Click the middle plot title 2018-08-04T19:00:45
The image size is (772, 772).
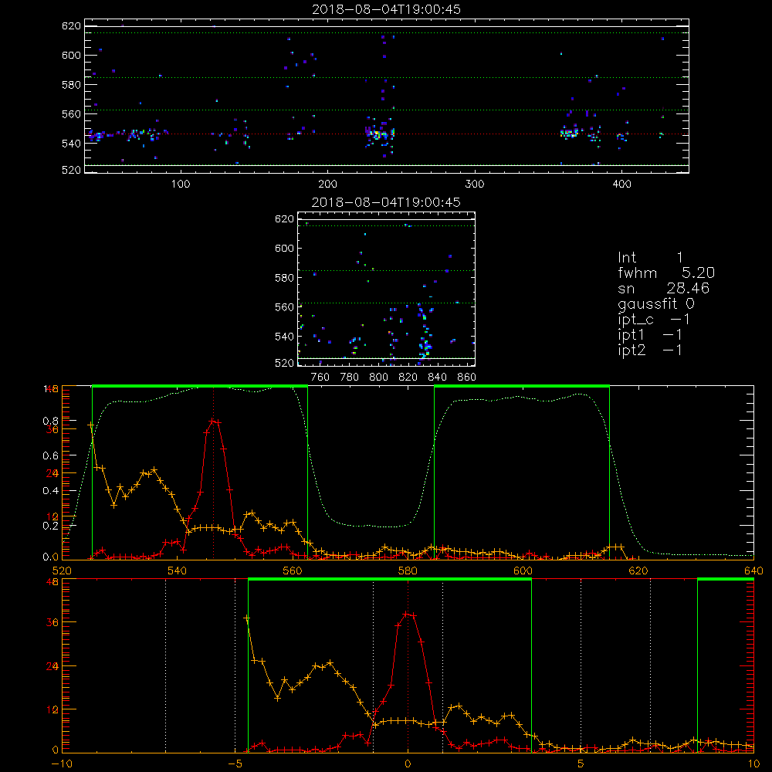(387, 202)
